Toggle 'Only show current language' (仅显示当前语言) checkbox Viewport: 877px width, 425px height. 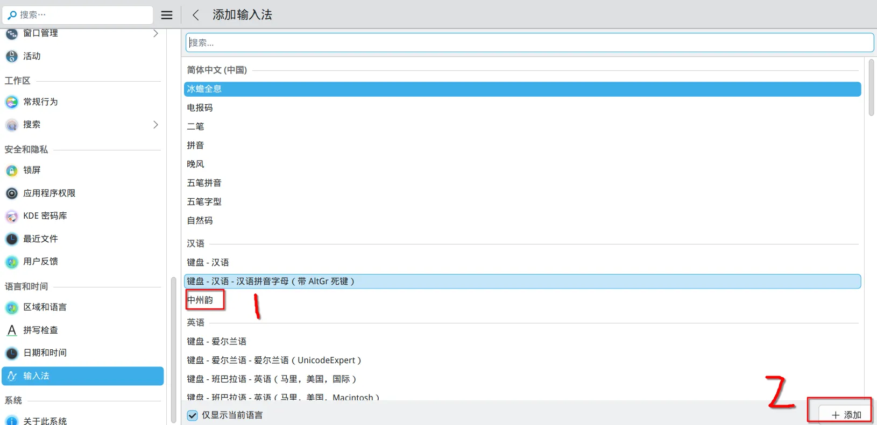[193, 415]
